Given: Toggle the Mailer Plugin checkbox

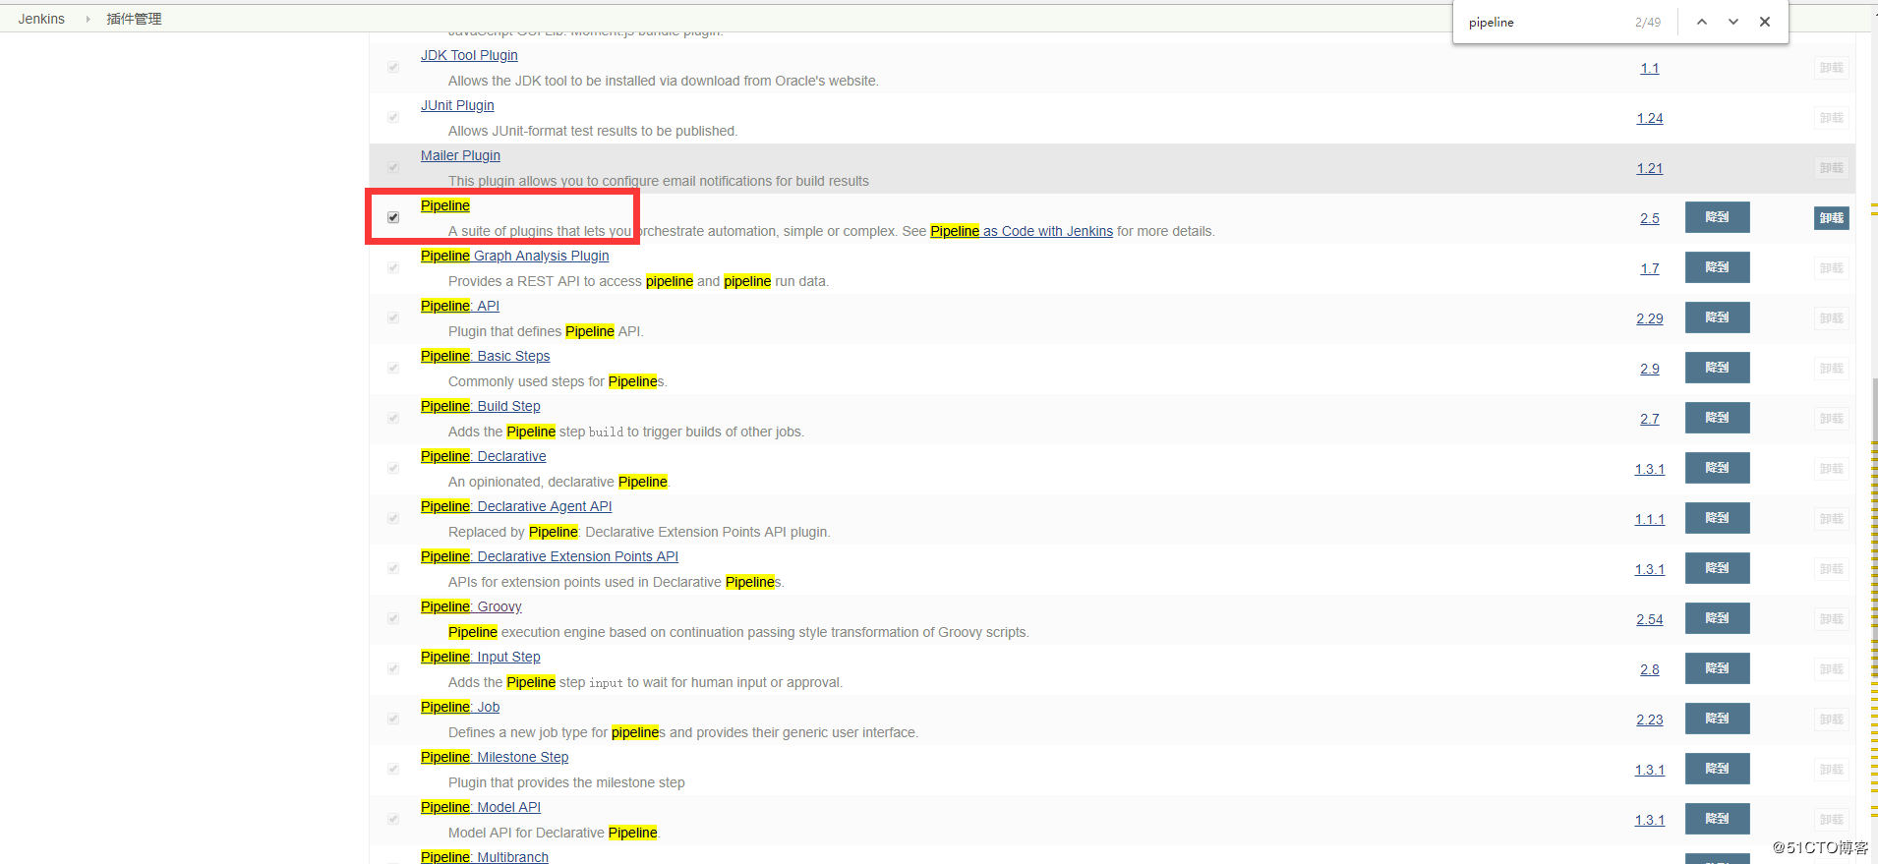Looking at the screenshot, I should (x=393, y=167).
